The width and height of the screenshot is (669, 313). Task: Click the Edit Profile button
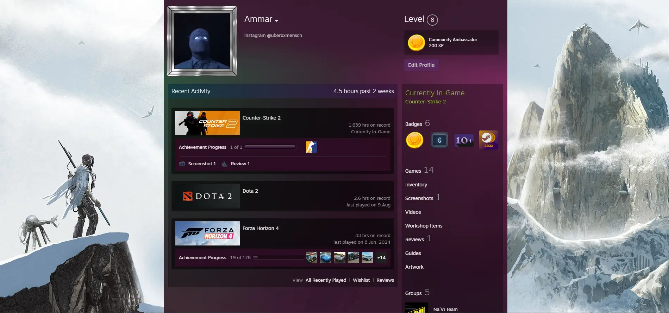(x=421, y=65)
